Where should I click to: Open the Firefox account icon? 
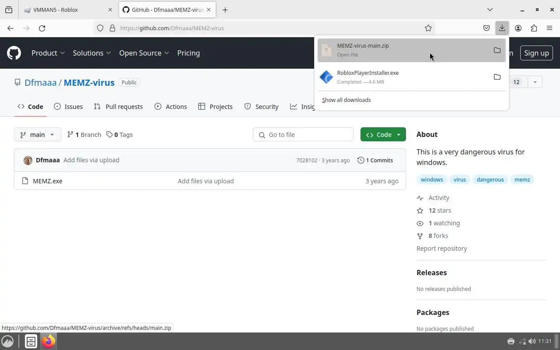[x=518, y=28]
